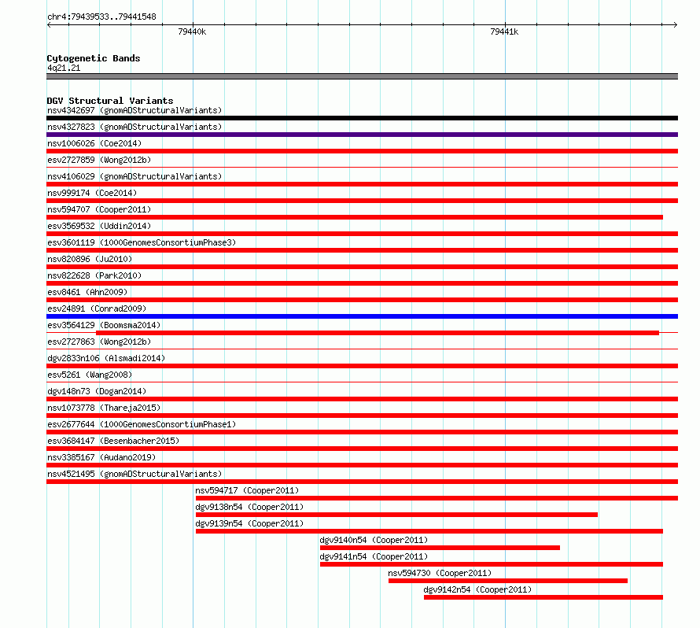This screenshot has height=628, width=700.
Task: Select nsv3385167 (Audano2019) label
Action: coord(101,457)
